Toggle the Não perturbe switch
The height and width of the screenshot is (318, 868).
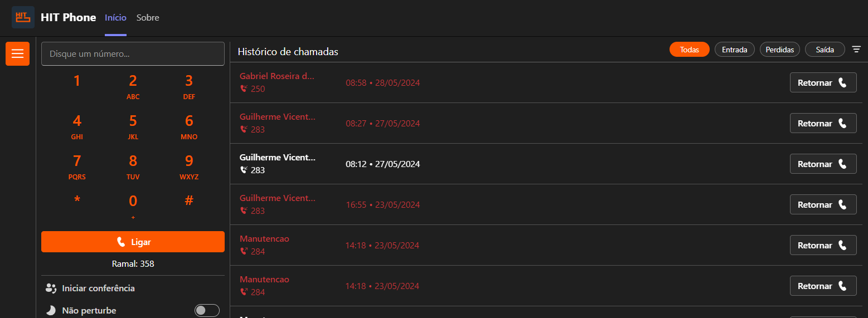tap(207, 310)
